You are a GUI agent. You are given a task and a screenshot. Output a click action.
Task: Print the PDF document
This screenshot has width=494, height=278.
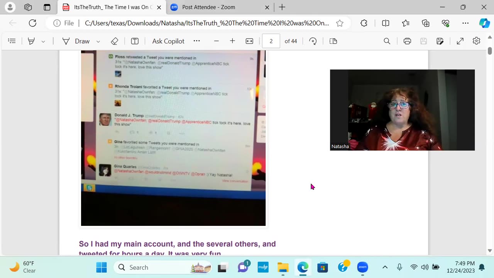[x=407, y=41]
